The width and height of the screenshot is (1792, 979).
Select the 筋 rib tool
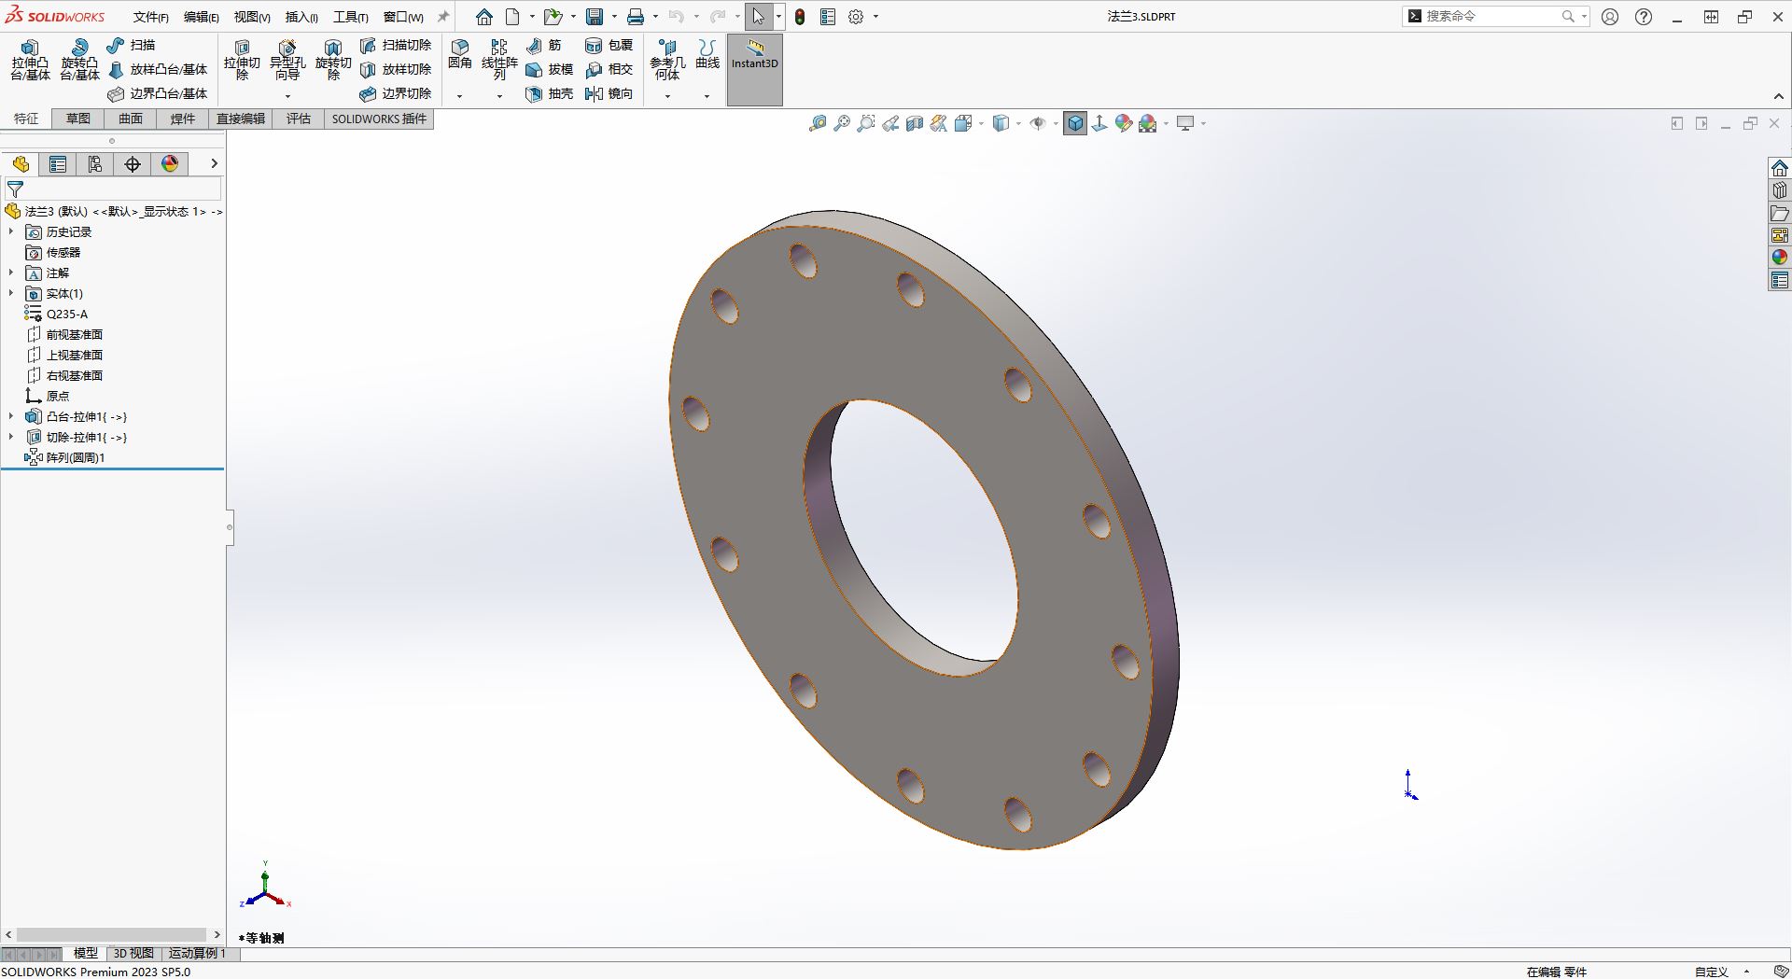click(544, 45)
